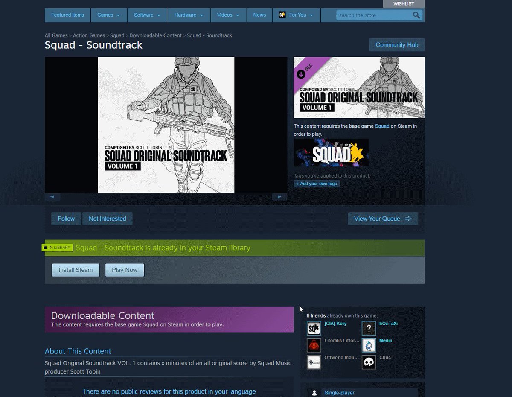
Task: Open ]CIA[ Kory friend avatar
Action: (x=314, y=328)
